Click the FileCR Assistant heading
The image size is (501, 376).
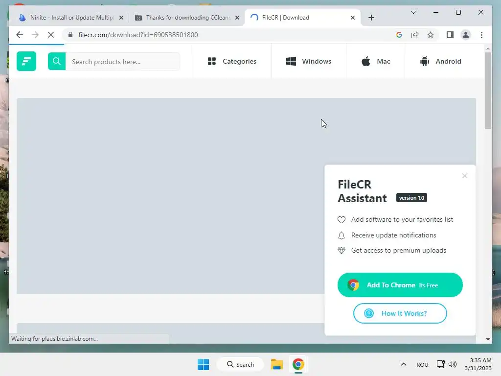[362, 191]
